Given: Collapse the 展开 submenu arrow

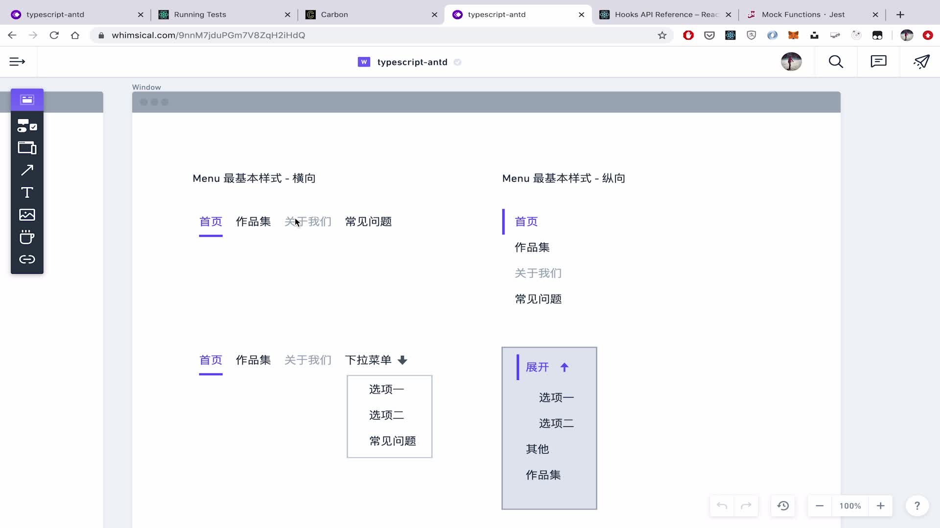Looking at the screenshot, I should coord(564,367).
